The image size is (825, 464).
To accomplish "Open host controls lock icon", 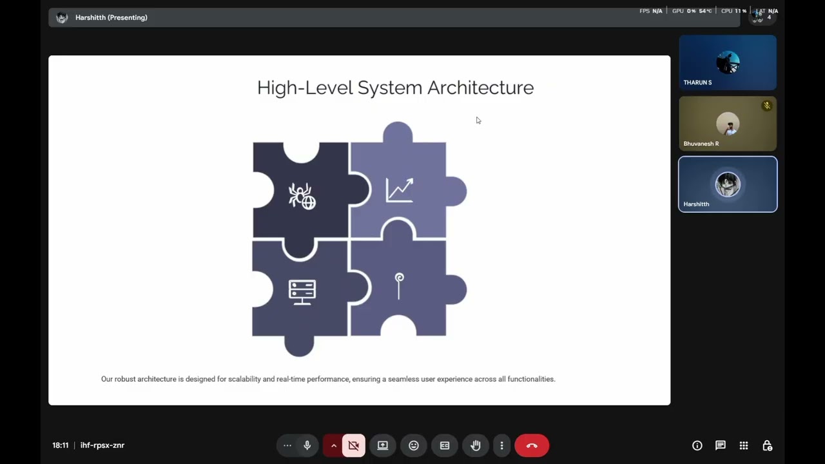I will 767,445.
